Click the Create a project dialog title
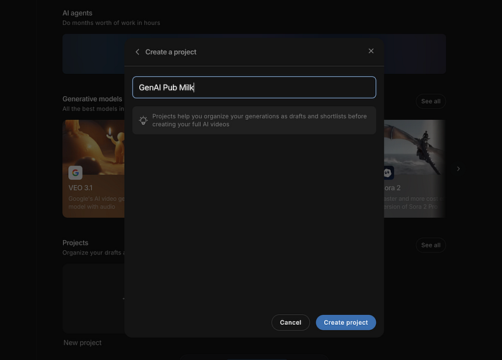Image resolution: width=502 pixels, height=360 pixels. click(171, 52)
